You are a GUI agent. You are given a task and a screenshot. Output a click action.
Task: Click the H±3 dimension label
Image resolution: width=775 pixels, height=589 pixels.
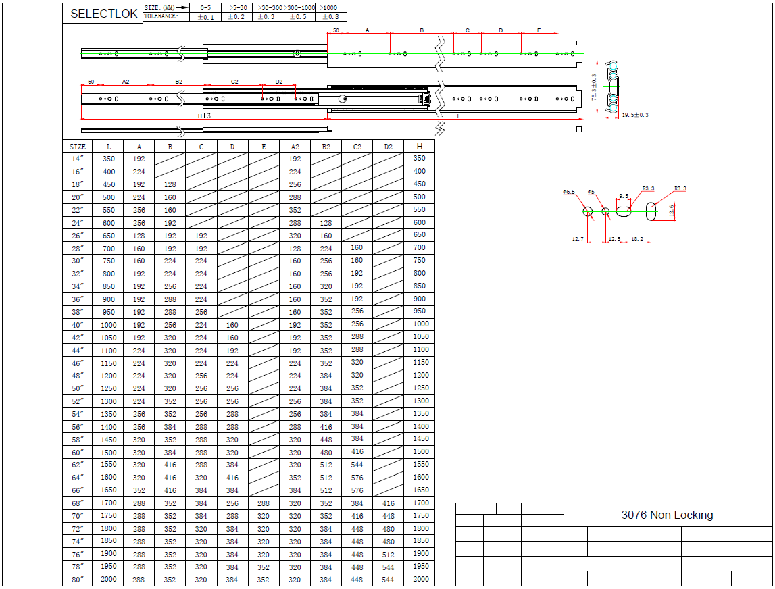[204, 116]
